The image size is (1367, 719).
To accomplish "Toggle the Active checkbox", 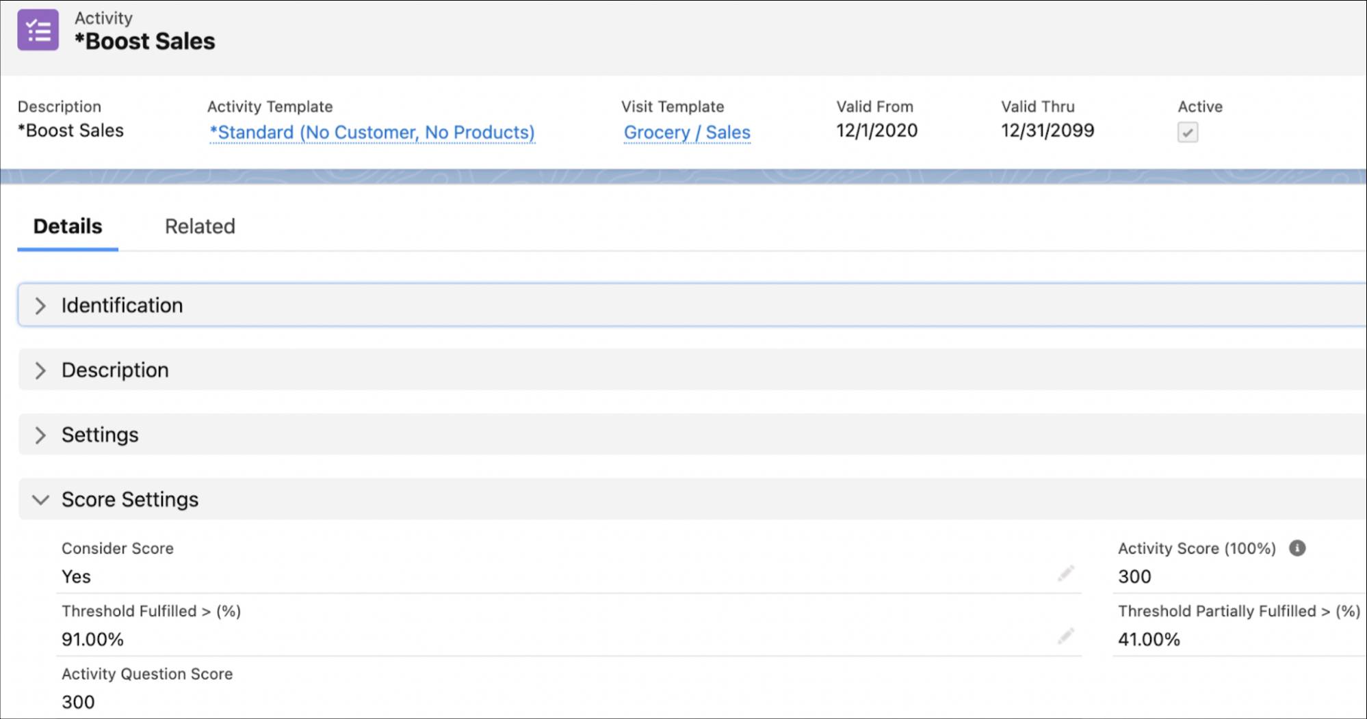I will [x=1187, y=132].
